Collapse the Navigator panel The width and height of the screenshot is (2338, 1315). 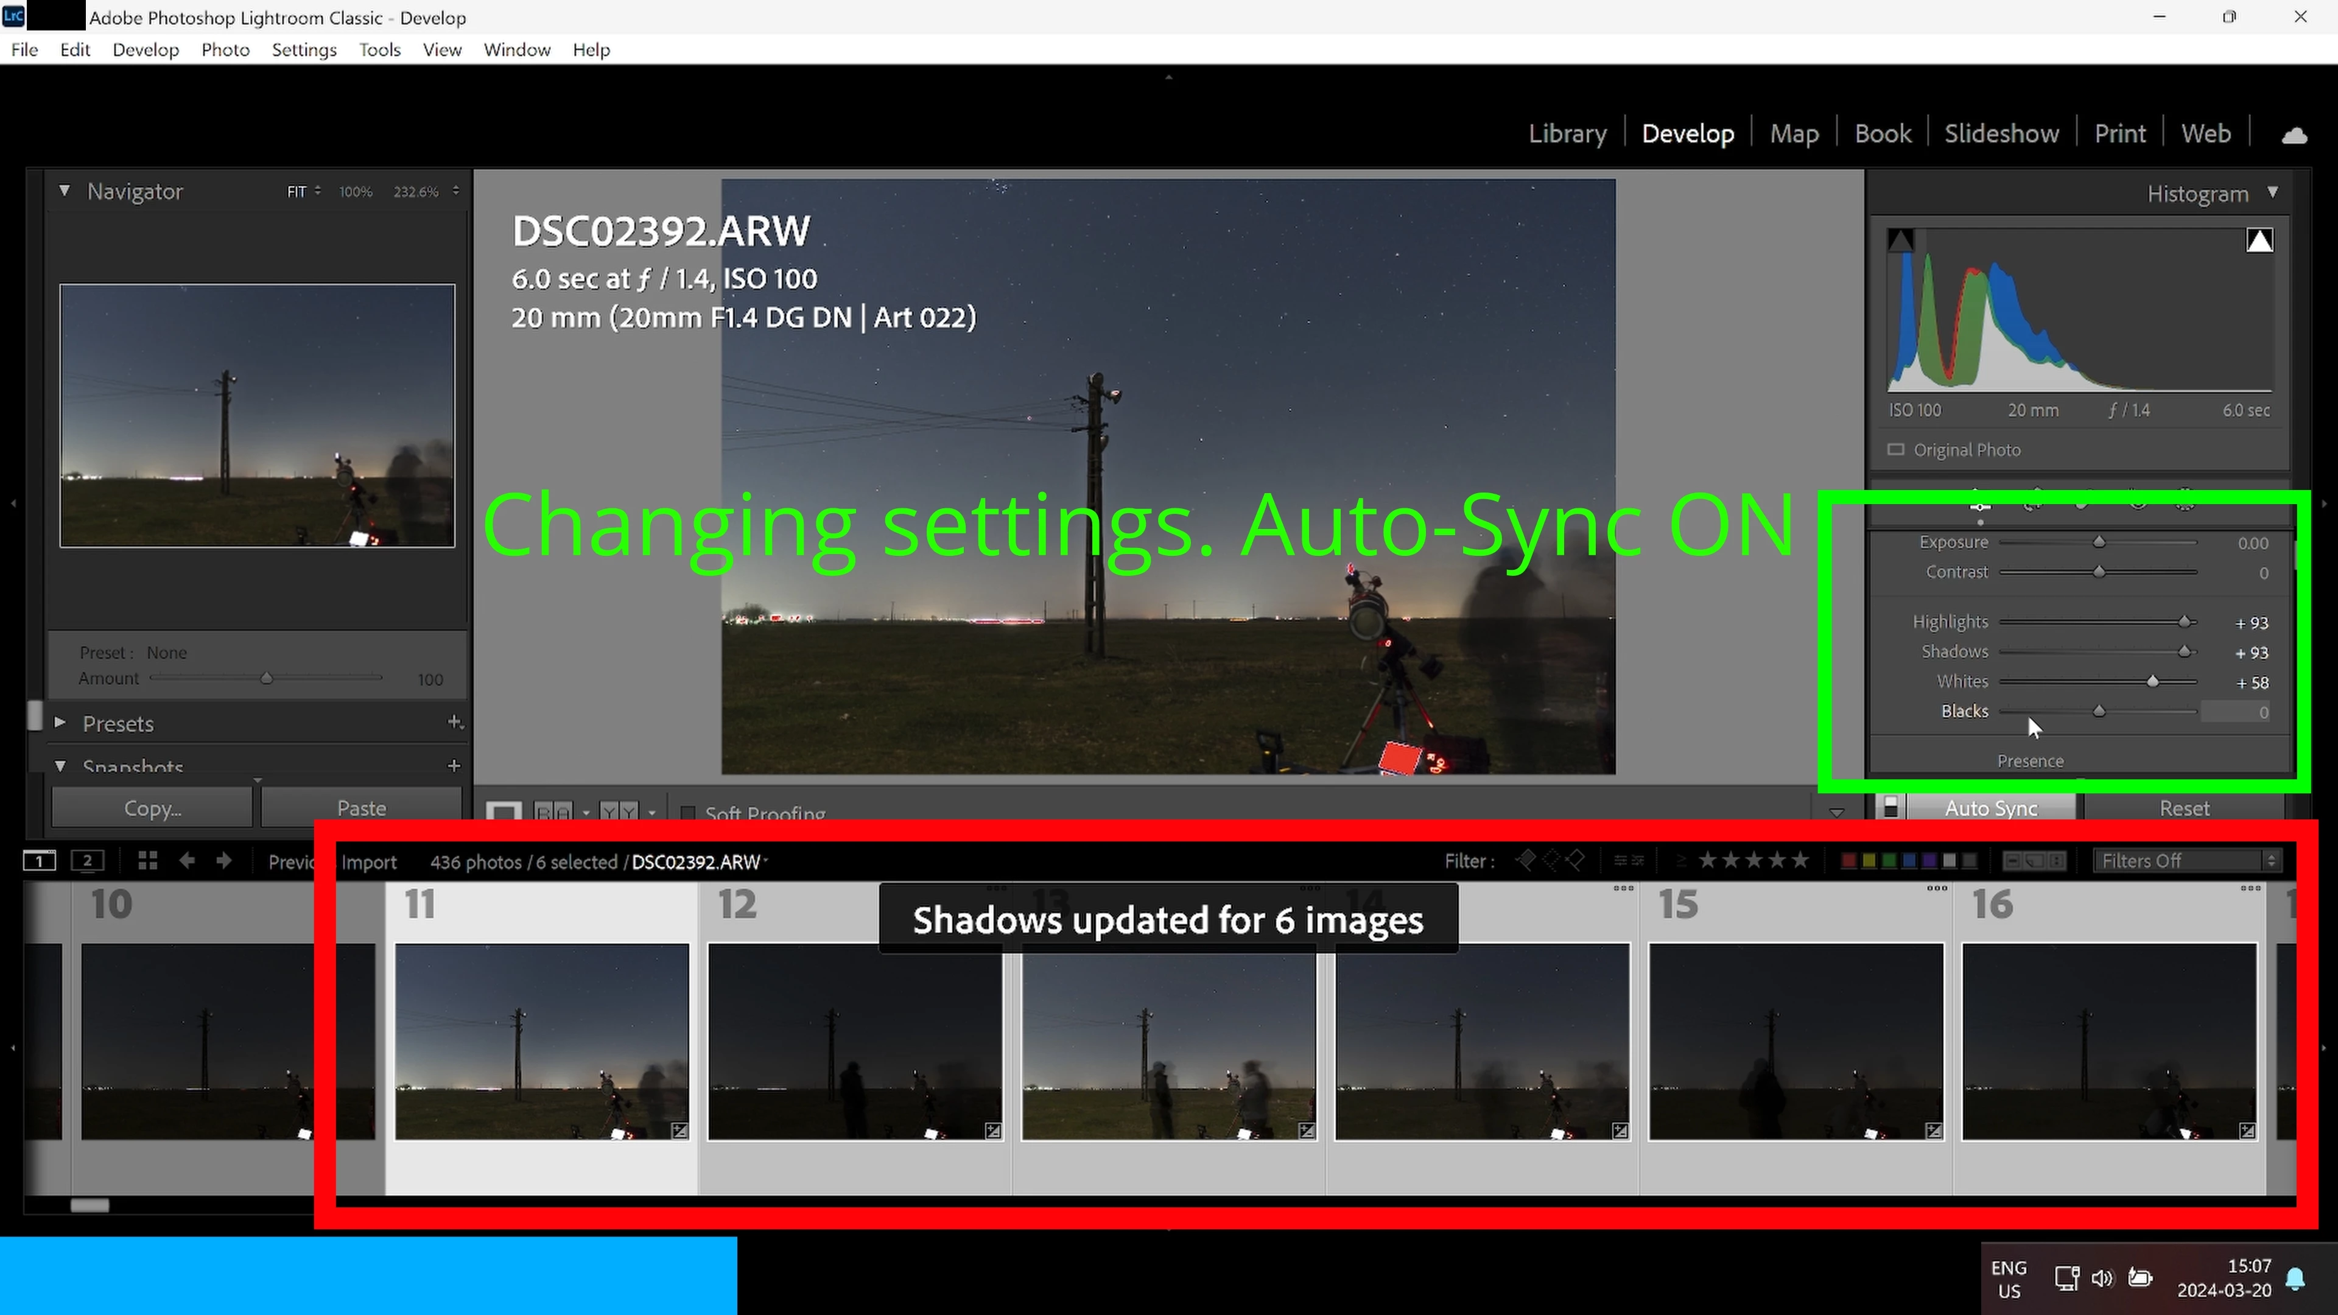pos(65,192)
